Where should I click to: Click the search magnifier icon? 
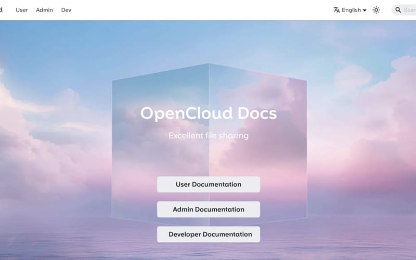pos(398,10)
